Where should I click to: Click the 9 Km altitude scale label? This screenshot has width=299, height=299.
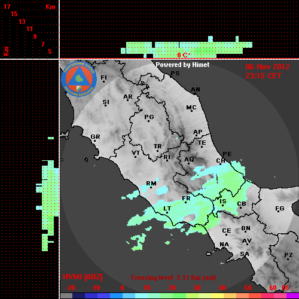coord(35,36)
